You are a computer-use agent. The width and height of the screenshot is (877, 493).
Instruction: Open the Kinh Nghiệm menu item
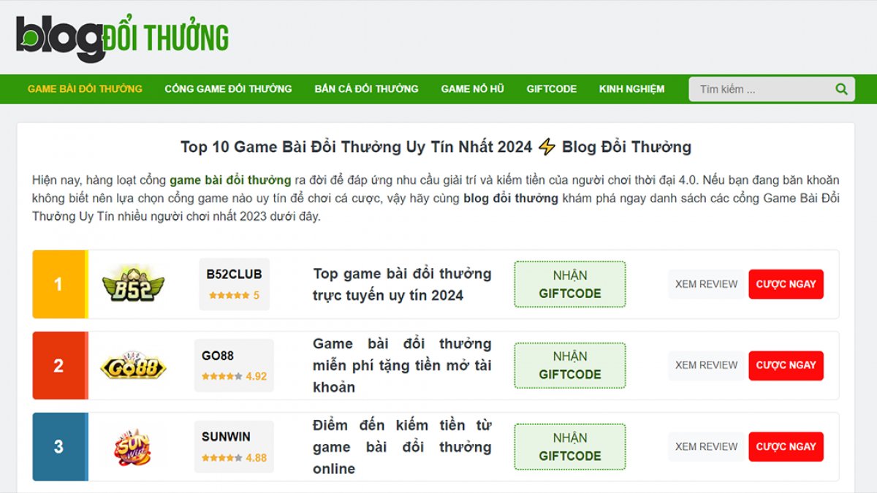click(632, 89)
